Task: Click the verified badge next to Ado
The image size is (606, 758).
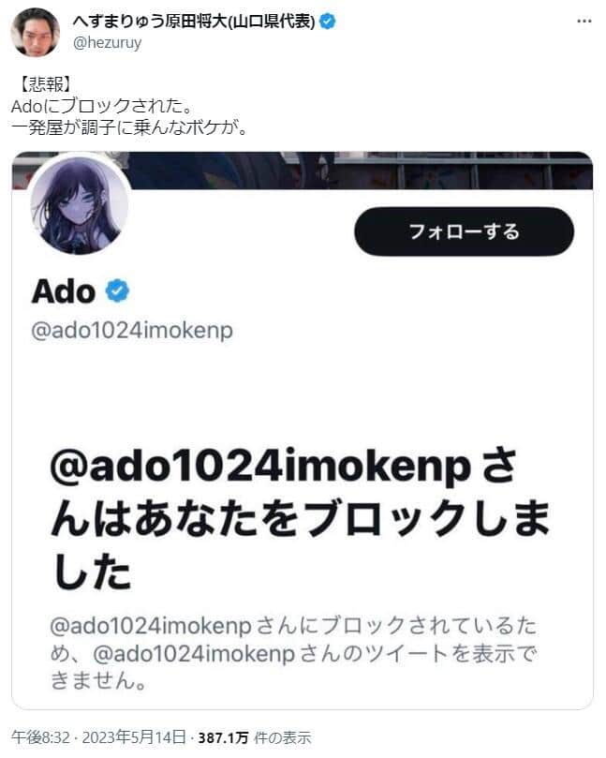Action: click(117, 291)
